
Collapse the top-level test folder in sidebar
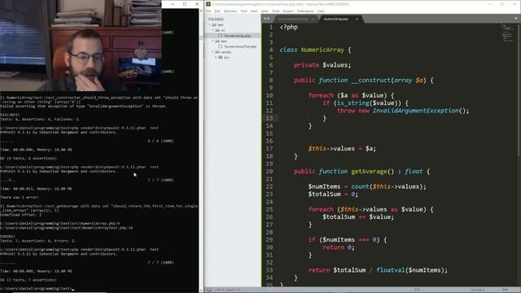(x=210, y=25)
